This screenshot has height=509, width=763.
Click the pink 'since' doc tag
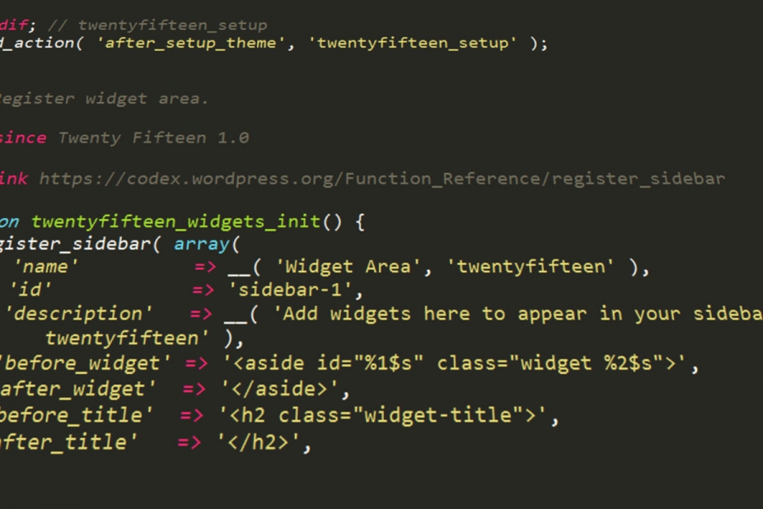point(23,138)
